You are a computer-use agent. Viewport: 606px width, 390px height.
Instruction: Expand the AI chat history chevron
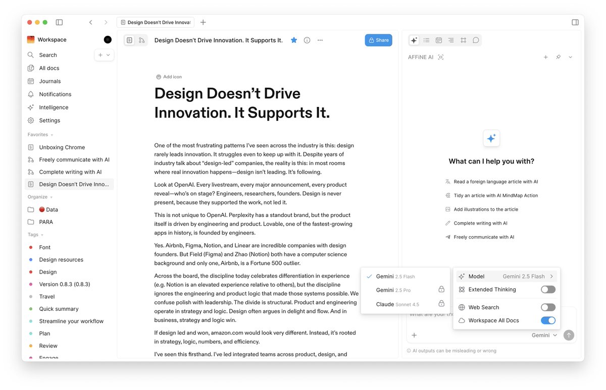click(x=571, y=57)
